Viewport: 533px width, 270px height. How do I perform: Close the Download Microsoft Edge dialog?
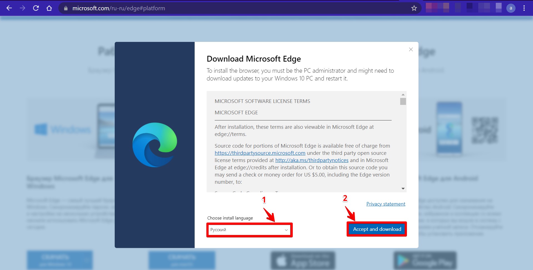pos(411,49)
